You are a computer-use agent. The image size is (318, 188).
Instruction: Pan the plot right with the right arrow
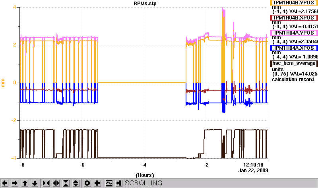[x=15, y=183]
